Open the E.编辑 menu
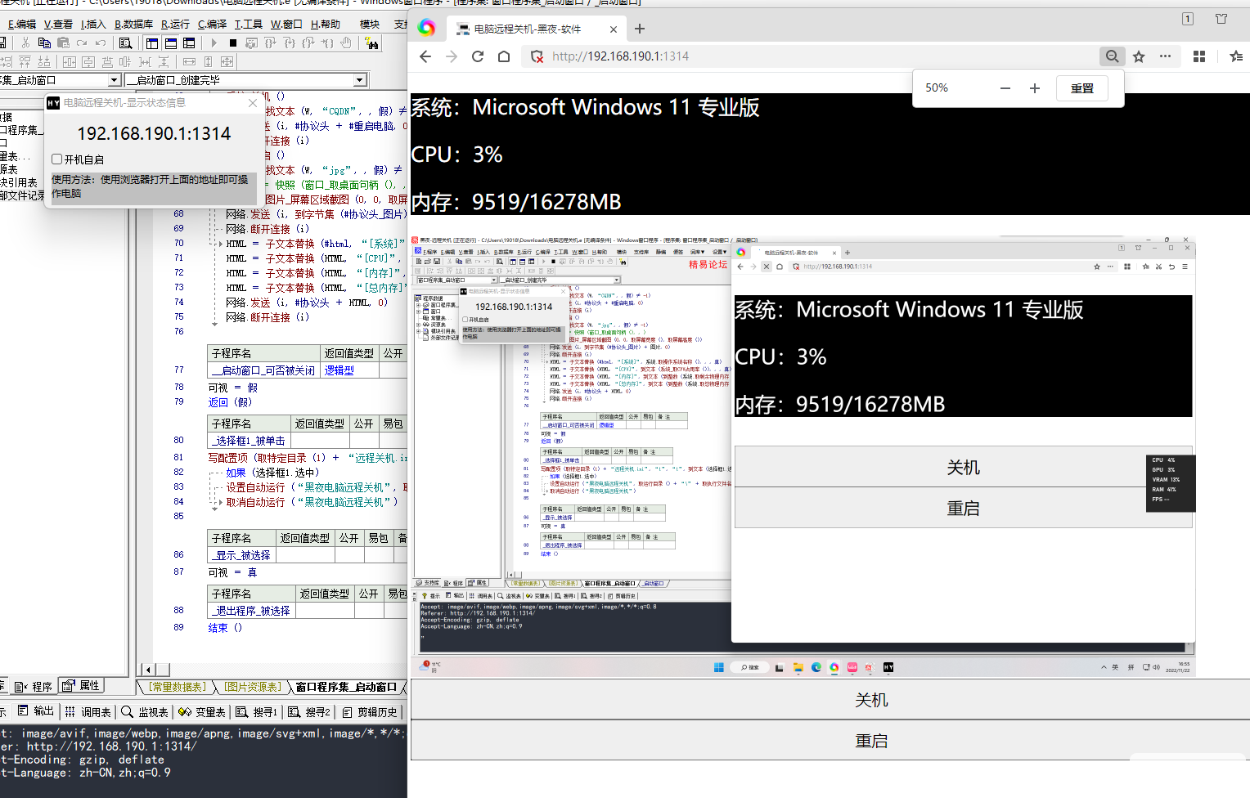1250x798 pixels. 22,24
